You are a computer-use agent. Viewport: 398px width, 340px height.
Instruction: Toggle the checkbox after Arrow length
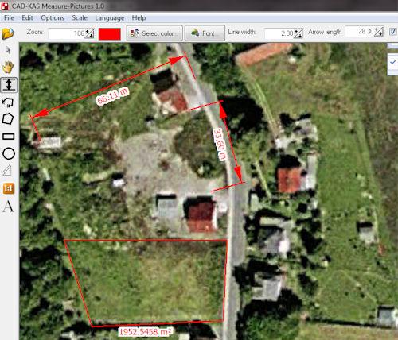pos(392,32)
